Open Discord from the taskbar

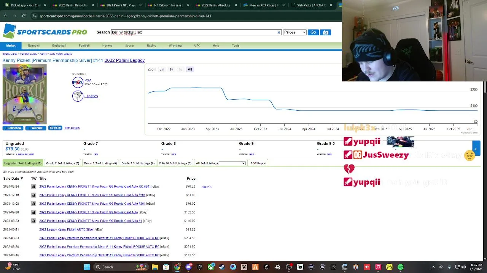pyautogui.click(x=188, y=267)
